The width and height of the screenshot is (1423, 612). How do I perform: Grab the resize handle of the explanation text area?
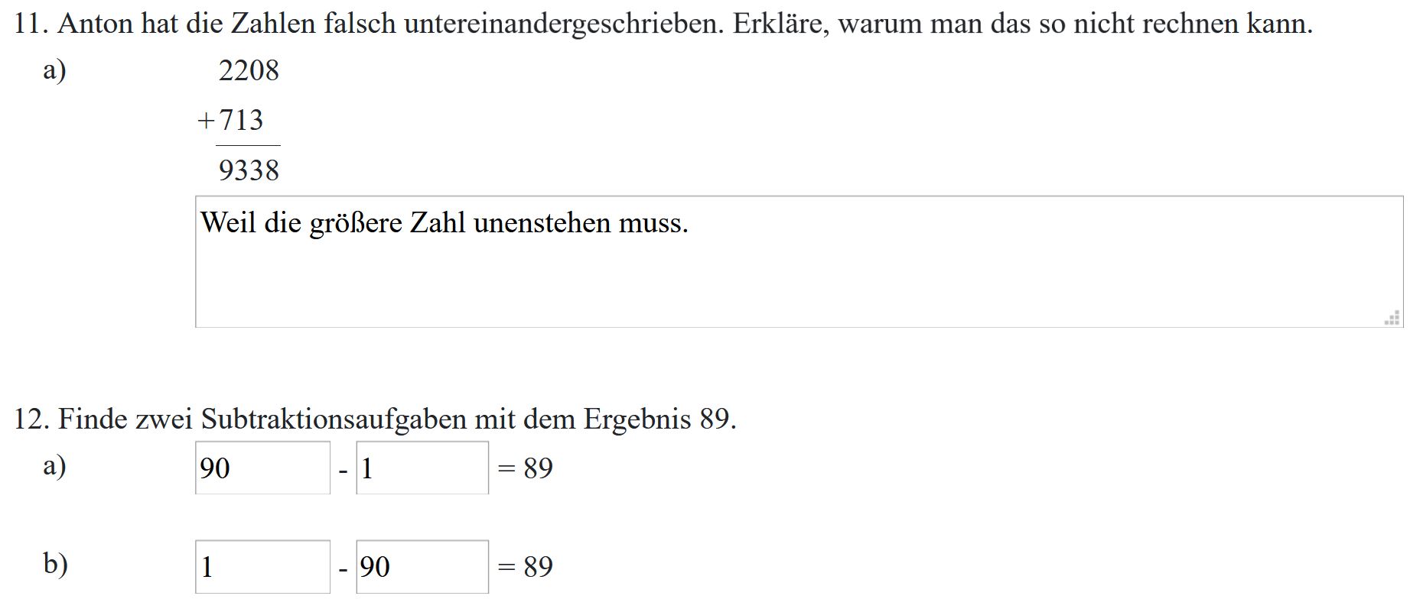pos(1393,318)
